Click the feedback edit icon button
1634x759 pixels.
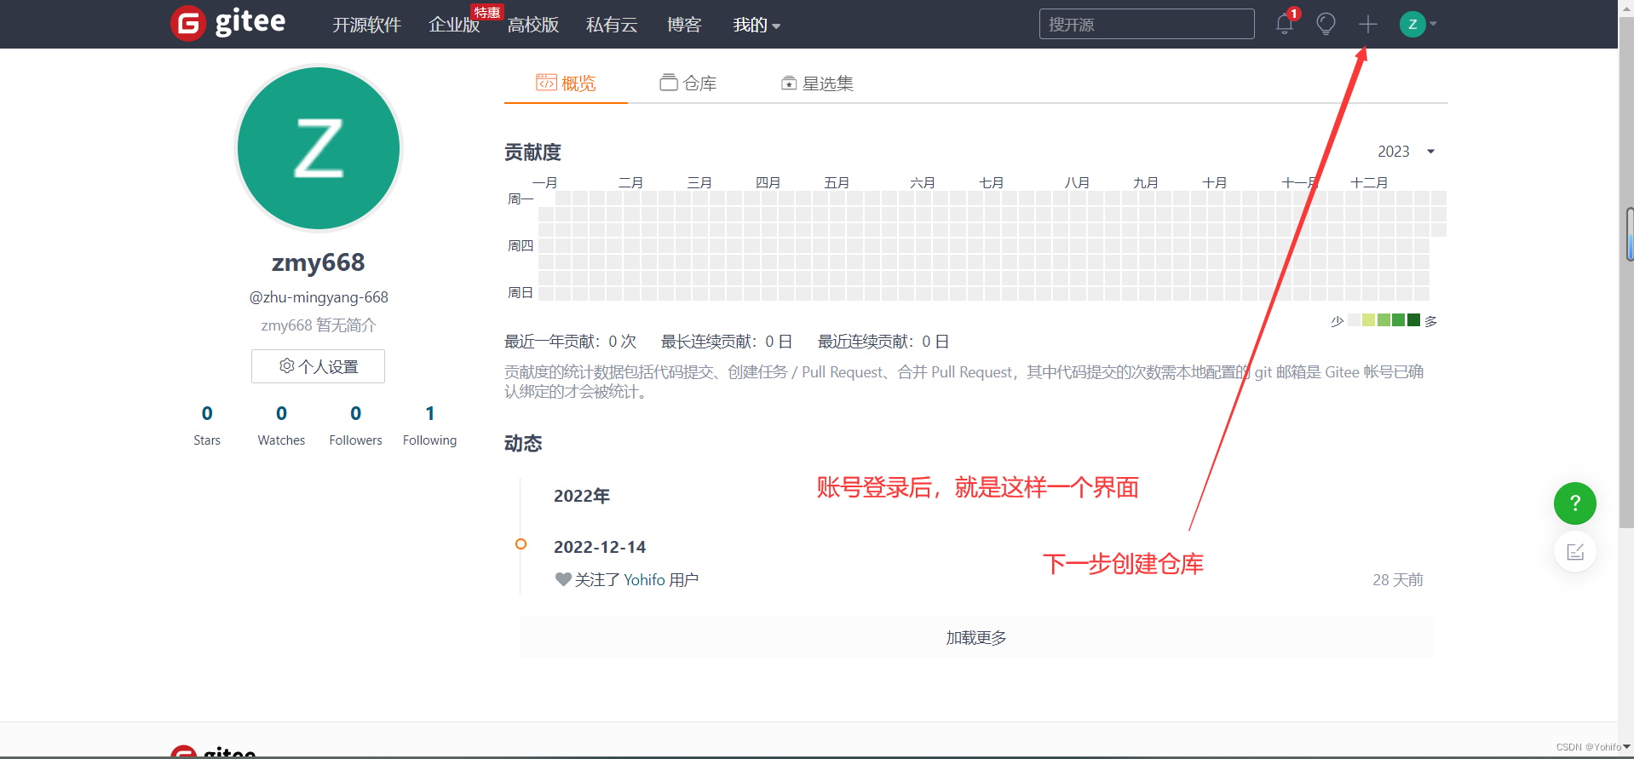(x=1574, y=552)
